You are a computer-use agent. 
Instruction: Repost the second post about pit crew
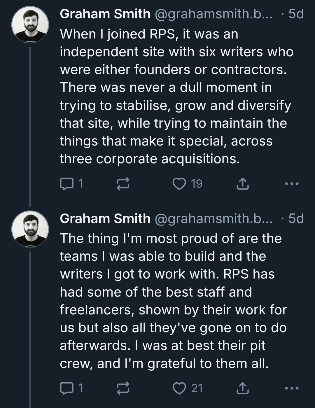pyautogui.click(x=123, y=388)
